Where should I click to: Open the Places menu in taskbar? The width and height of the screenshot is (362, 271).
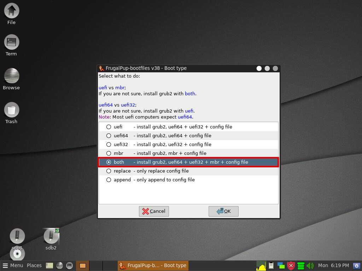click(x=34, y=265)
